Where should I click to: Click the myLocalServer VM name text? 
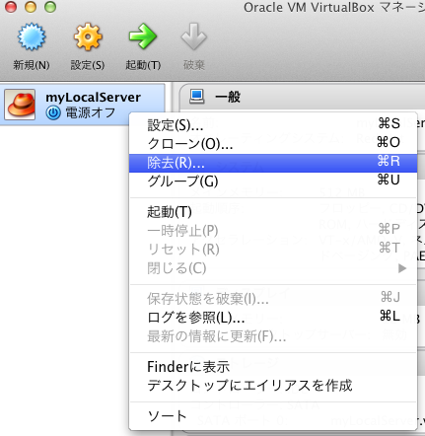[x=93, y=98]
